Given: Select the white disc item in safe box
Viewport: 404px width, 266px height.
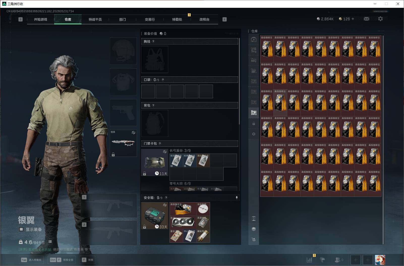Looking at the screenshot, I should [203, 209].
